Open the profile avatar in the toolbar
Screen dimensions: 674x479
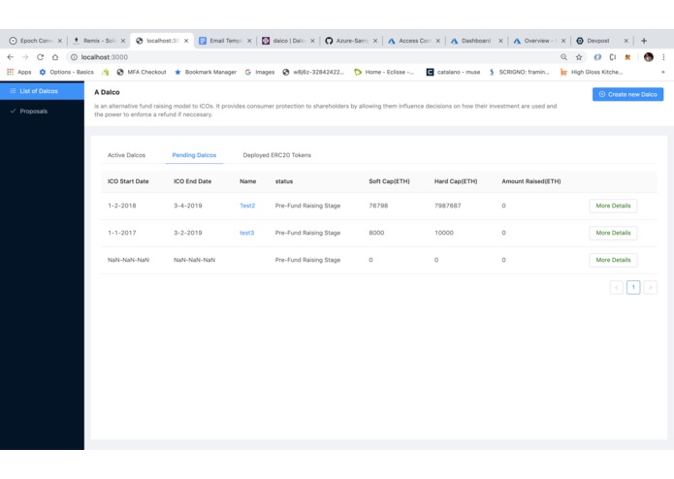[649, 57]
